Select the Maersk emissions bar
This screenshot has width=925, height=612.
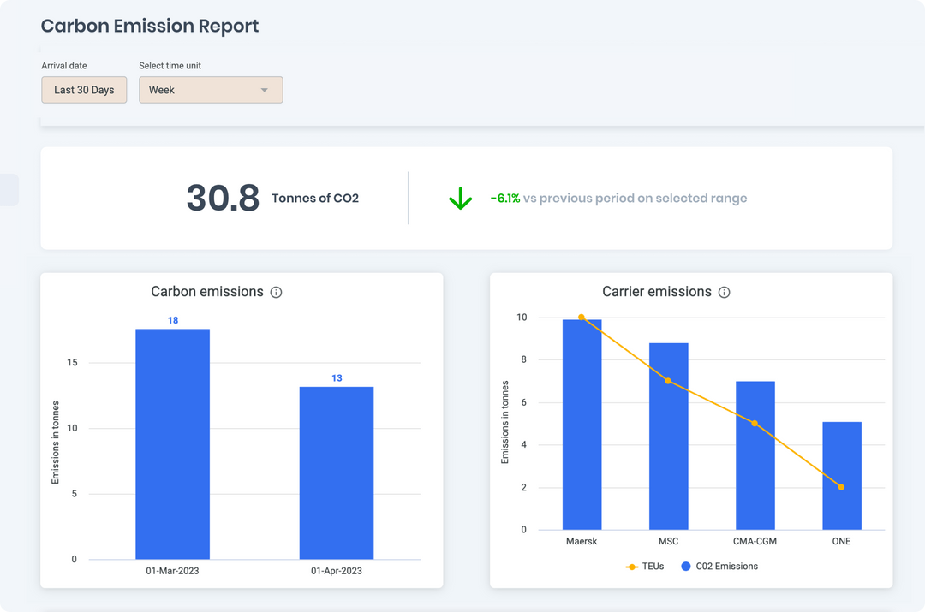pyautogui.click(x=582, y=425)
